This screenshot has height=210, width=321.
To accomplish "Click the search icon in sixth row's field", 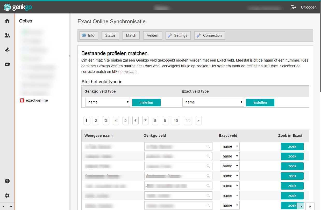I will (x=208, y=196).
